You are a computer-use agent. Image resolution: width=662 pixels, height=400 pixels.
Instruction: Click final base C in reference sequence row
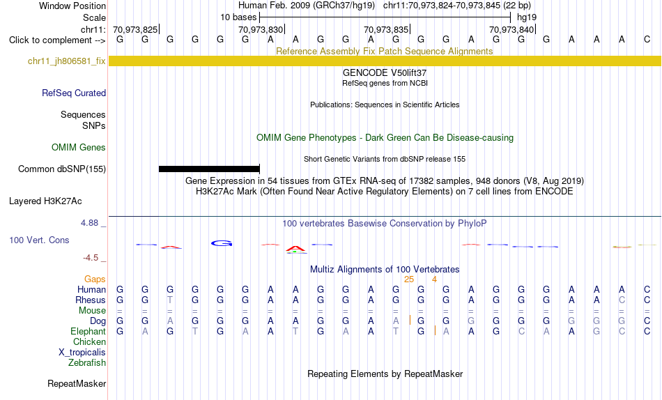pos(647,40)
